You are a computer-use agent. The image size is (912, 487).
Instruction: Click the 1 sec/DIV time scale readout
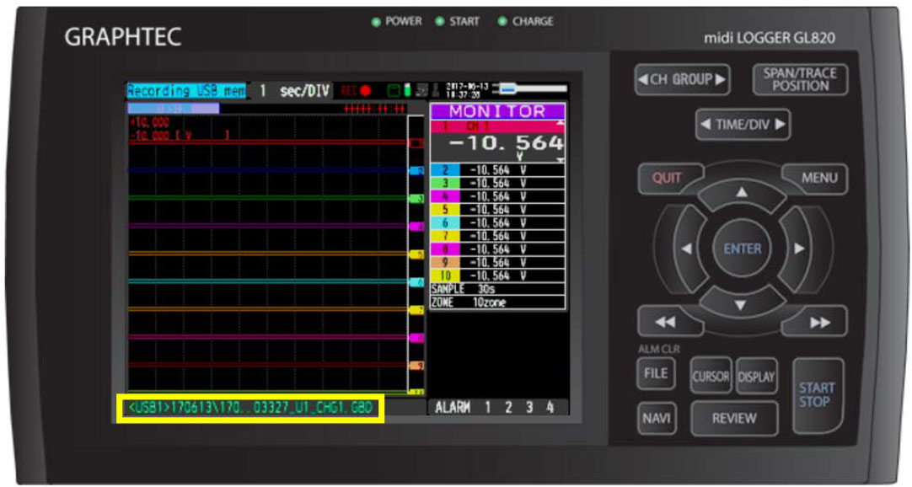[293, 91]
